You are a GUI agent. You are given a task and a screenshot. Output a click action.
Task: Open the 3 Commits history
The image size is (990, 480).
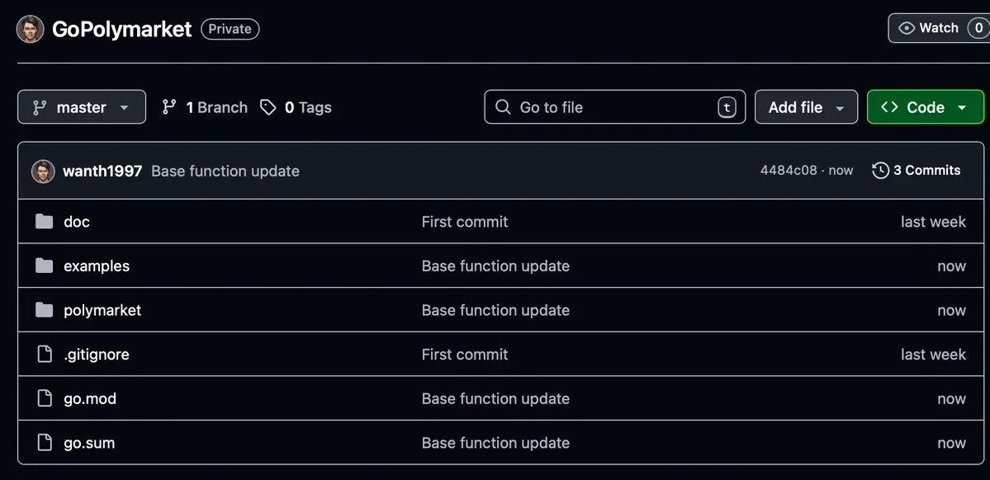(917, 170)
